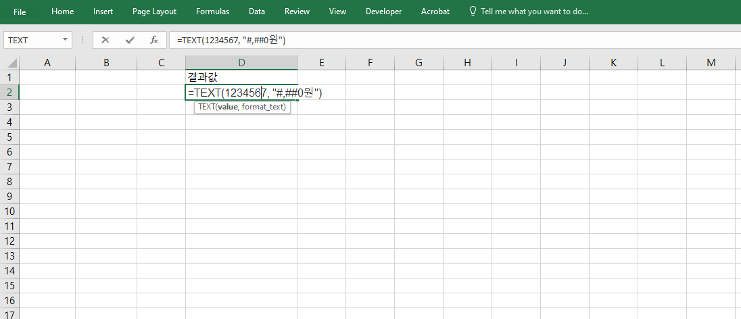Open the Developer tab
The height and width of the screenshot is (319, 741).
click(384, 11)
